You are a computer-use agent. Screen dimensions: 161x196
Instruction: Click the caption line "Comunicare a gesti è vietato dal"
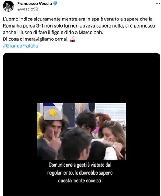[80, 165]
